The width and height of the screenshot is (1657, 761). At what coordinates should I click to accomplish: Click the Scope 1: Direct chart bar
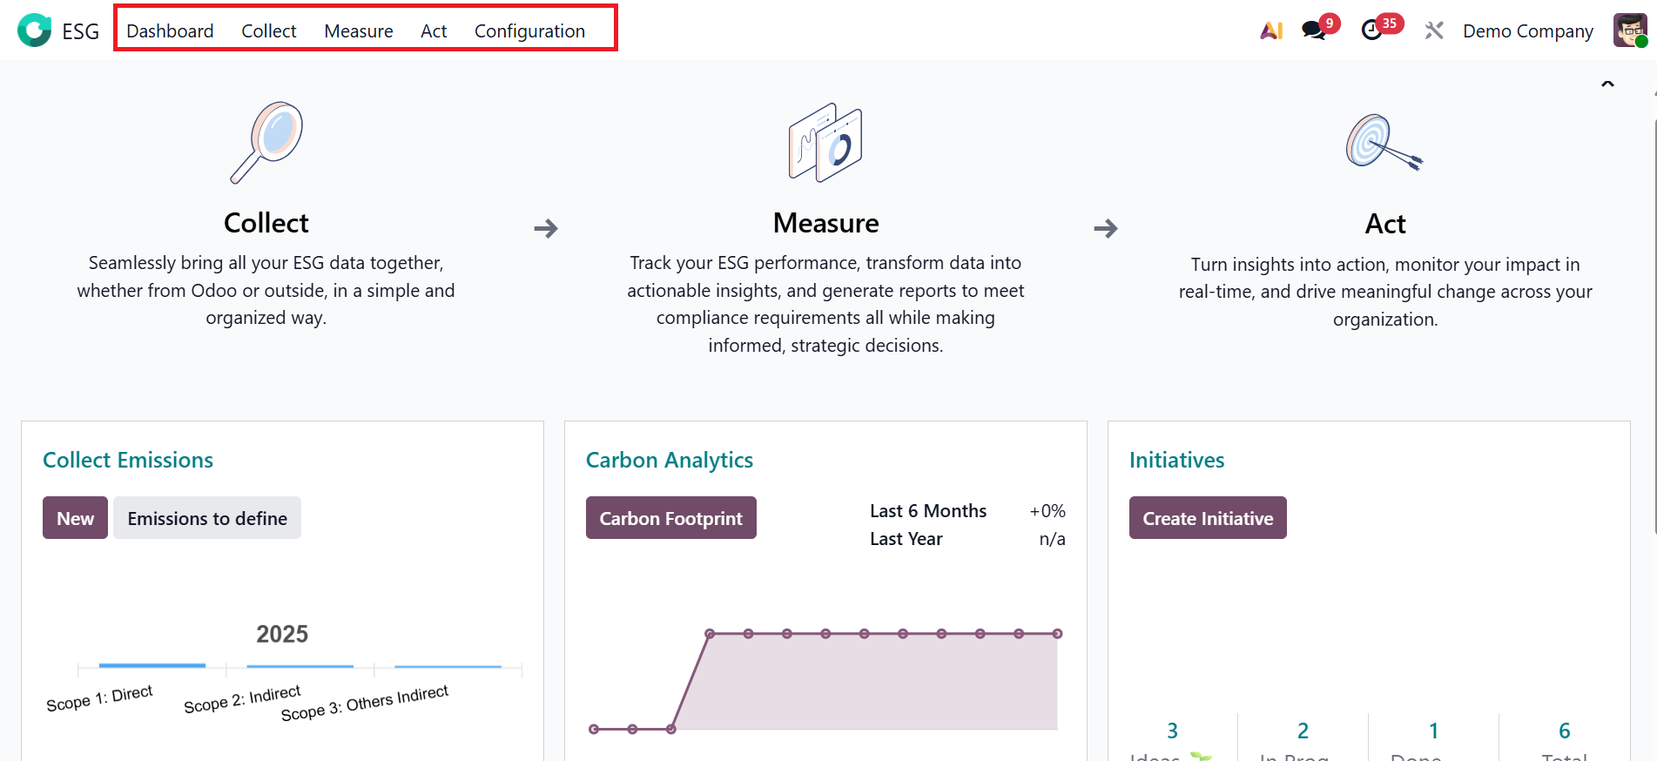pos(152,665)
